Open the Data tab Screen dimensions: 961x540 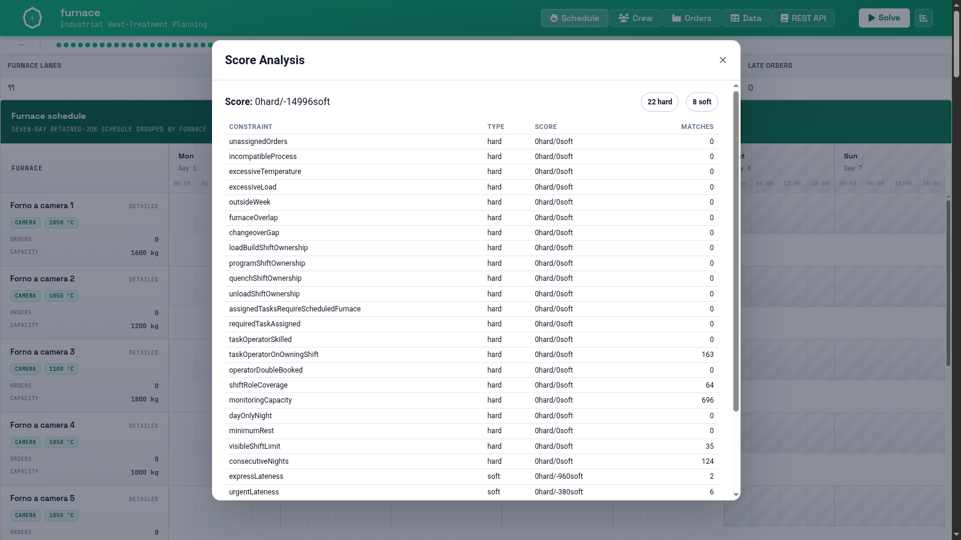pos(745,18)
